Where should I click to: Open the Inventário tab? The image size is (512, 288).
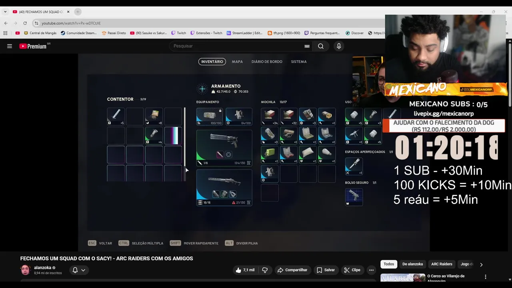coord(212,62)
